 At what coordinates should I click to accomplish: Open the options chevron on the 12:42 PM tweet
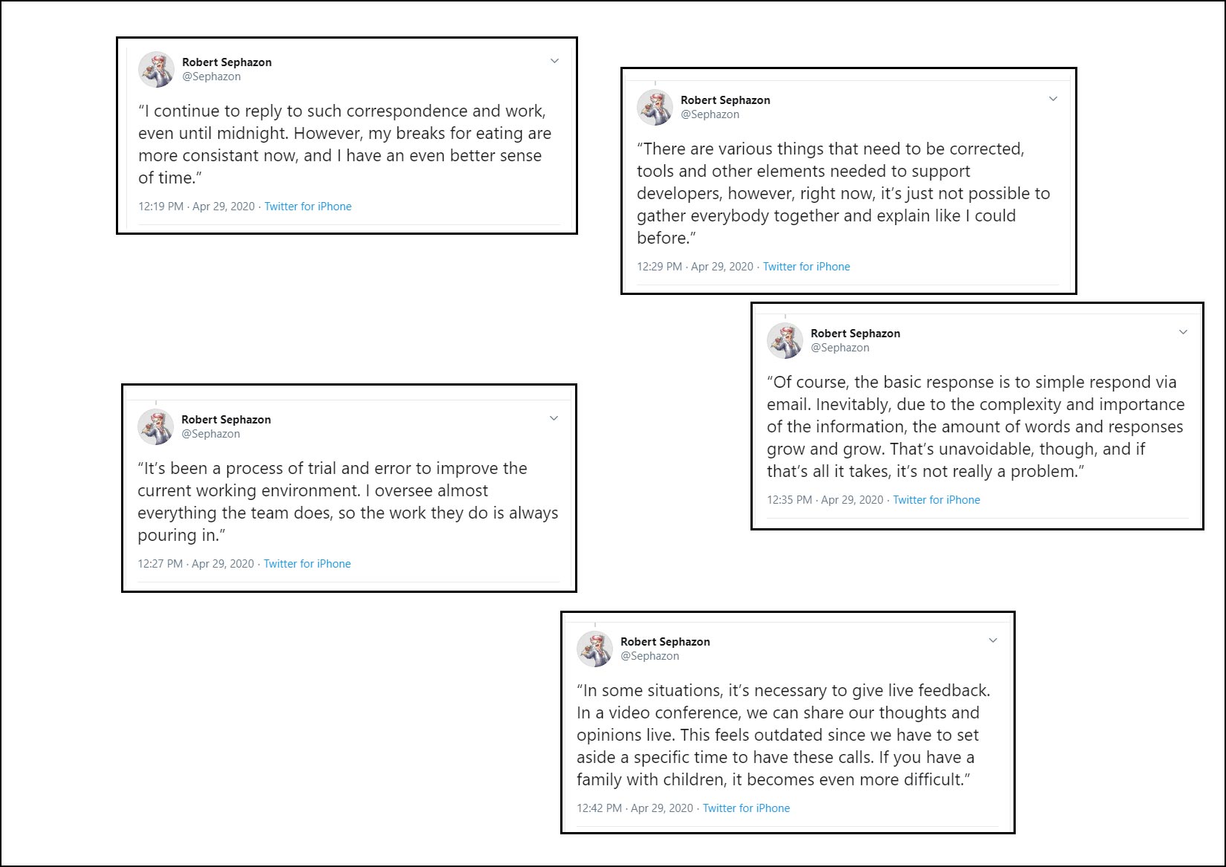993,640
